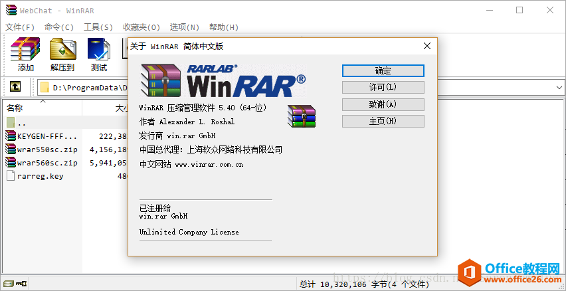The height and width of the screenshot is (291, 566).
Task: Open the Tools (工具) menu
Action: (x=98, y=27)
